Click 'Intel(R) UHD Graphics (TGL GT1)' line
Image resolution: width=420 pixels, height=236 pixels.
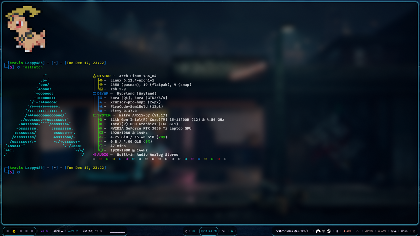pyautogui.click(x=144, y=124)
